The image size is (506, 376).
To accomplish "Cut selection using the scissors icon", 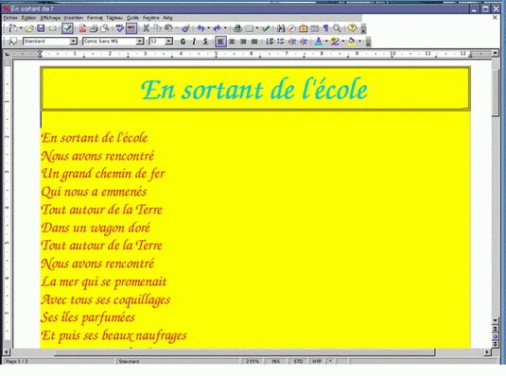I will coord(147,28).
